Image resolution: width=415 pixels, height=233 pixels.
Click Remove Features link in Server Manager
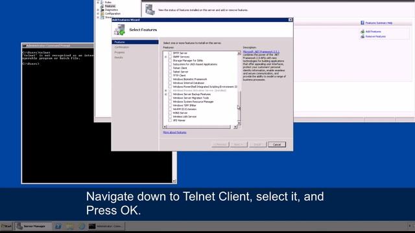click(375, 36)
